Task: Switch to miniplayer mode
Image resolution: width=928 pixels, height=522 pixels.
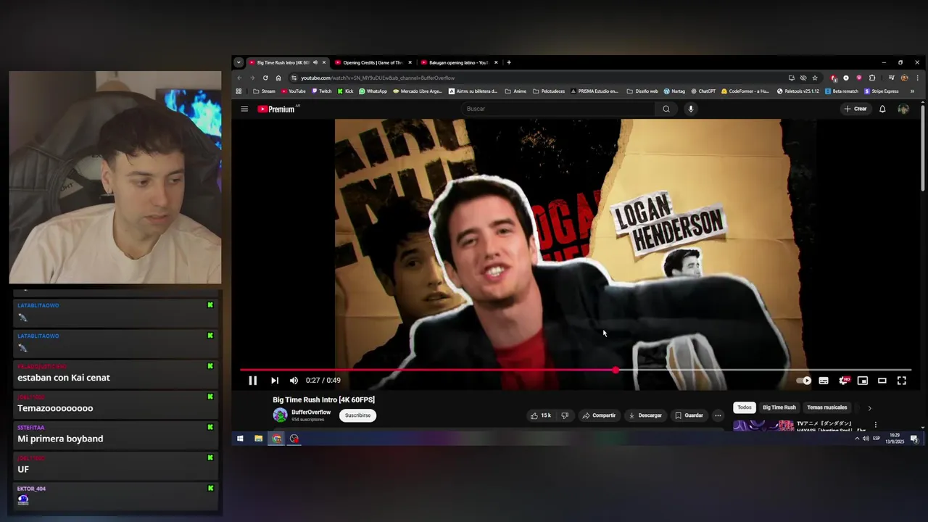Action: (x=863, y=381)
